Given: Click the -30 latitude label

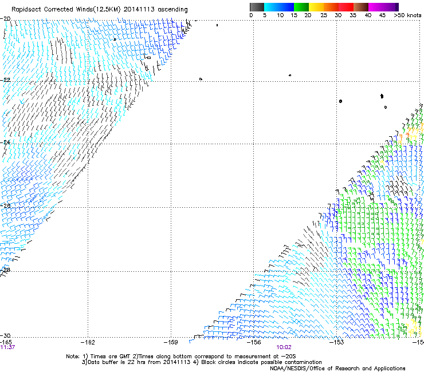Looking at the screenshot, I should pyautogui.click(x=5, y=335).
